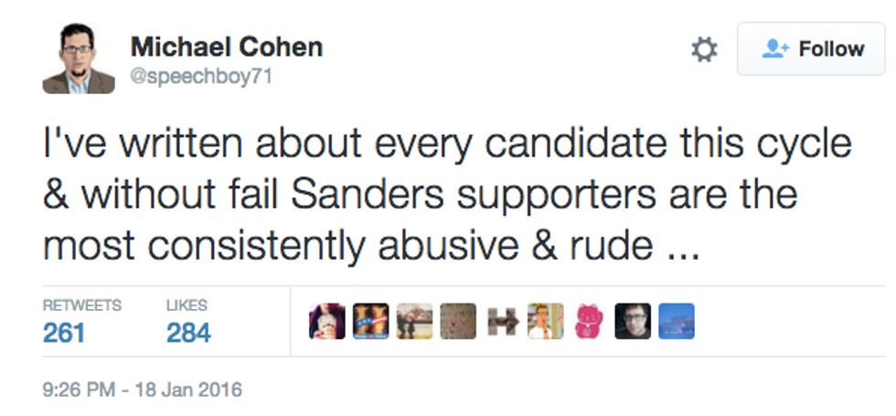Open the Michael Cohen profile name link

pyautogui.click(x=227, y=47)
